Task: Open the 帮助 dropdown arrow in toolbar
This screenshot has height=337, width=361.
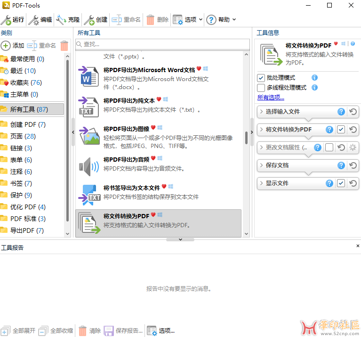Action: tap(234, 20)
